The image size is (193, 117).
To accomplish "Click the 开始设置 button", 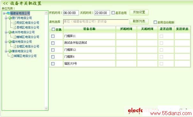I will pos(139,13).
